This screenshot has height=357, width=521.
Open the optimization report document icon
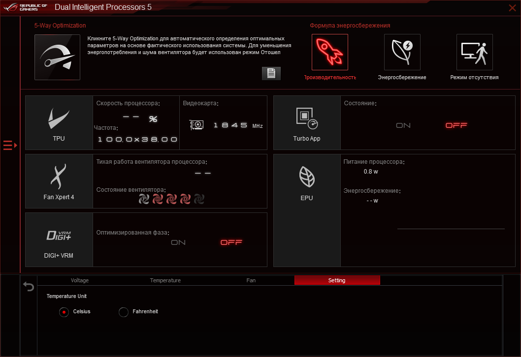click(271, 73)
